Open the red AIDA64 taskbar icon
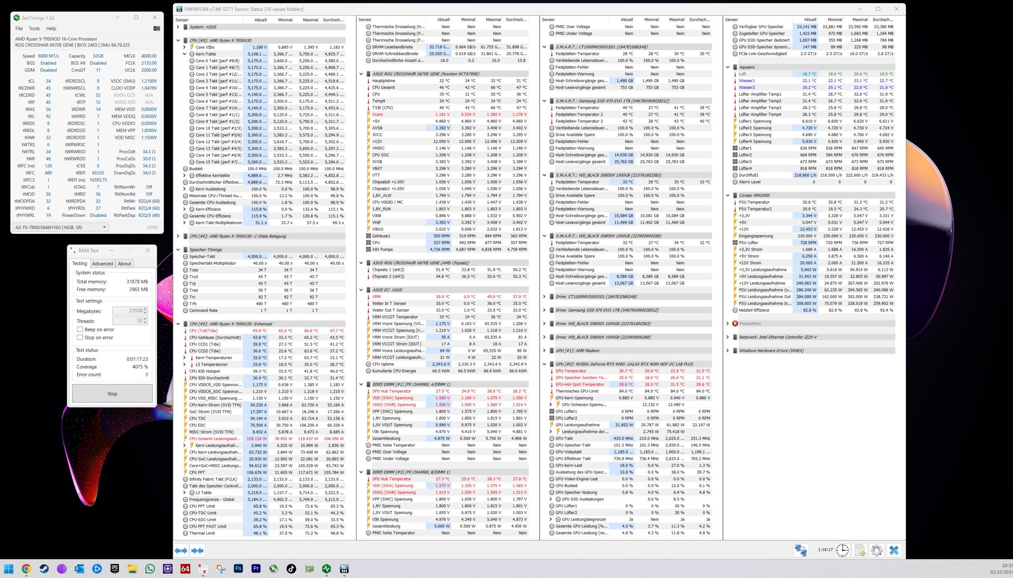 (x=185, y=569)
